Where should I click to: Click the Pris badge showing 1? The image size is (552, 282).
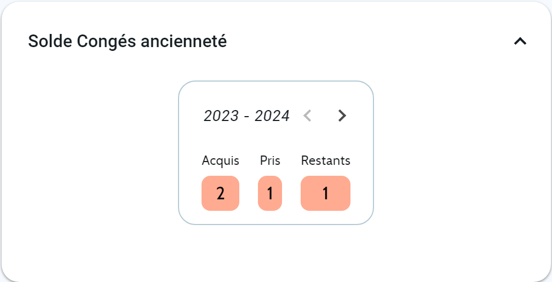pyautogui.click(x=270, y=193)
